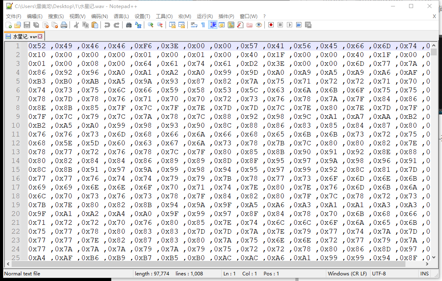
Task: Show all characters pilcrow icon
Action: coord(203,25)
